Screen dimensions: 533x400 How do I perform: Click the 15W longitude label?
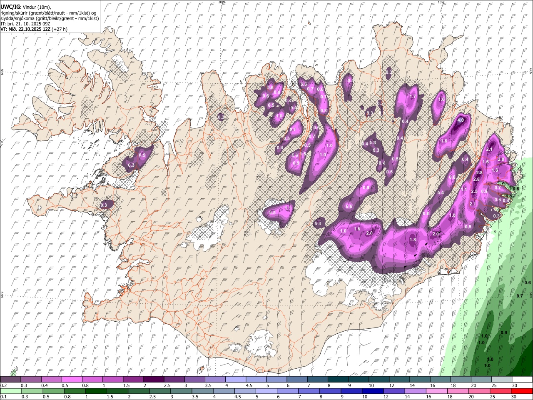click(441, 2)
